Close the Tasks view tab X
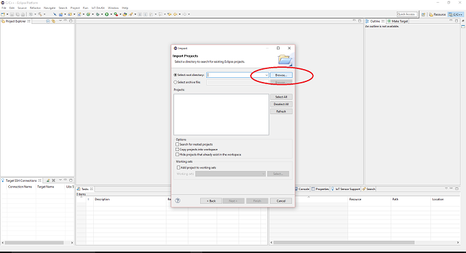The height and width of the screenshot is (253, 466). (92, 189)
